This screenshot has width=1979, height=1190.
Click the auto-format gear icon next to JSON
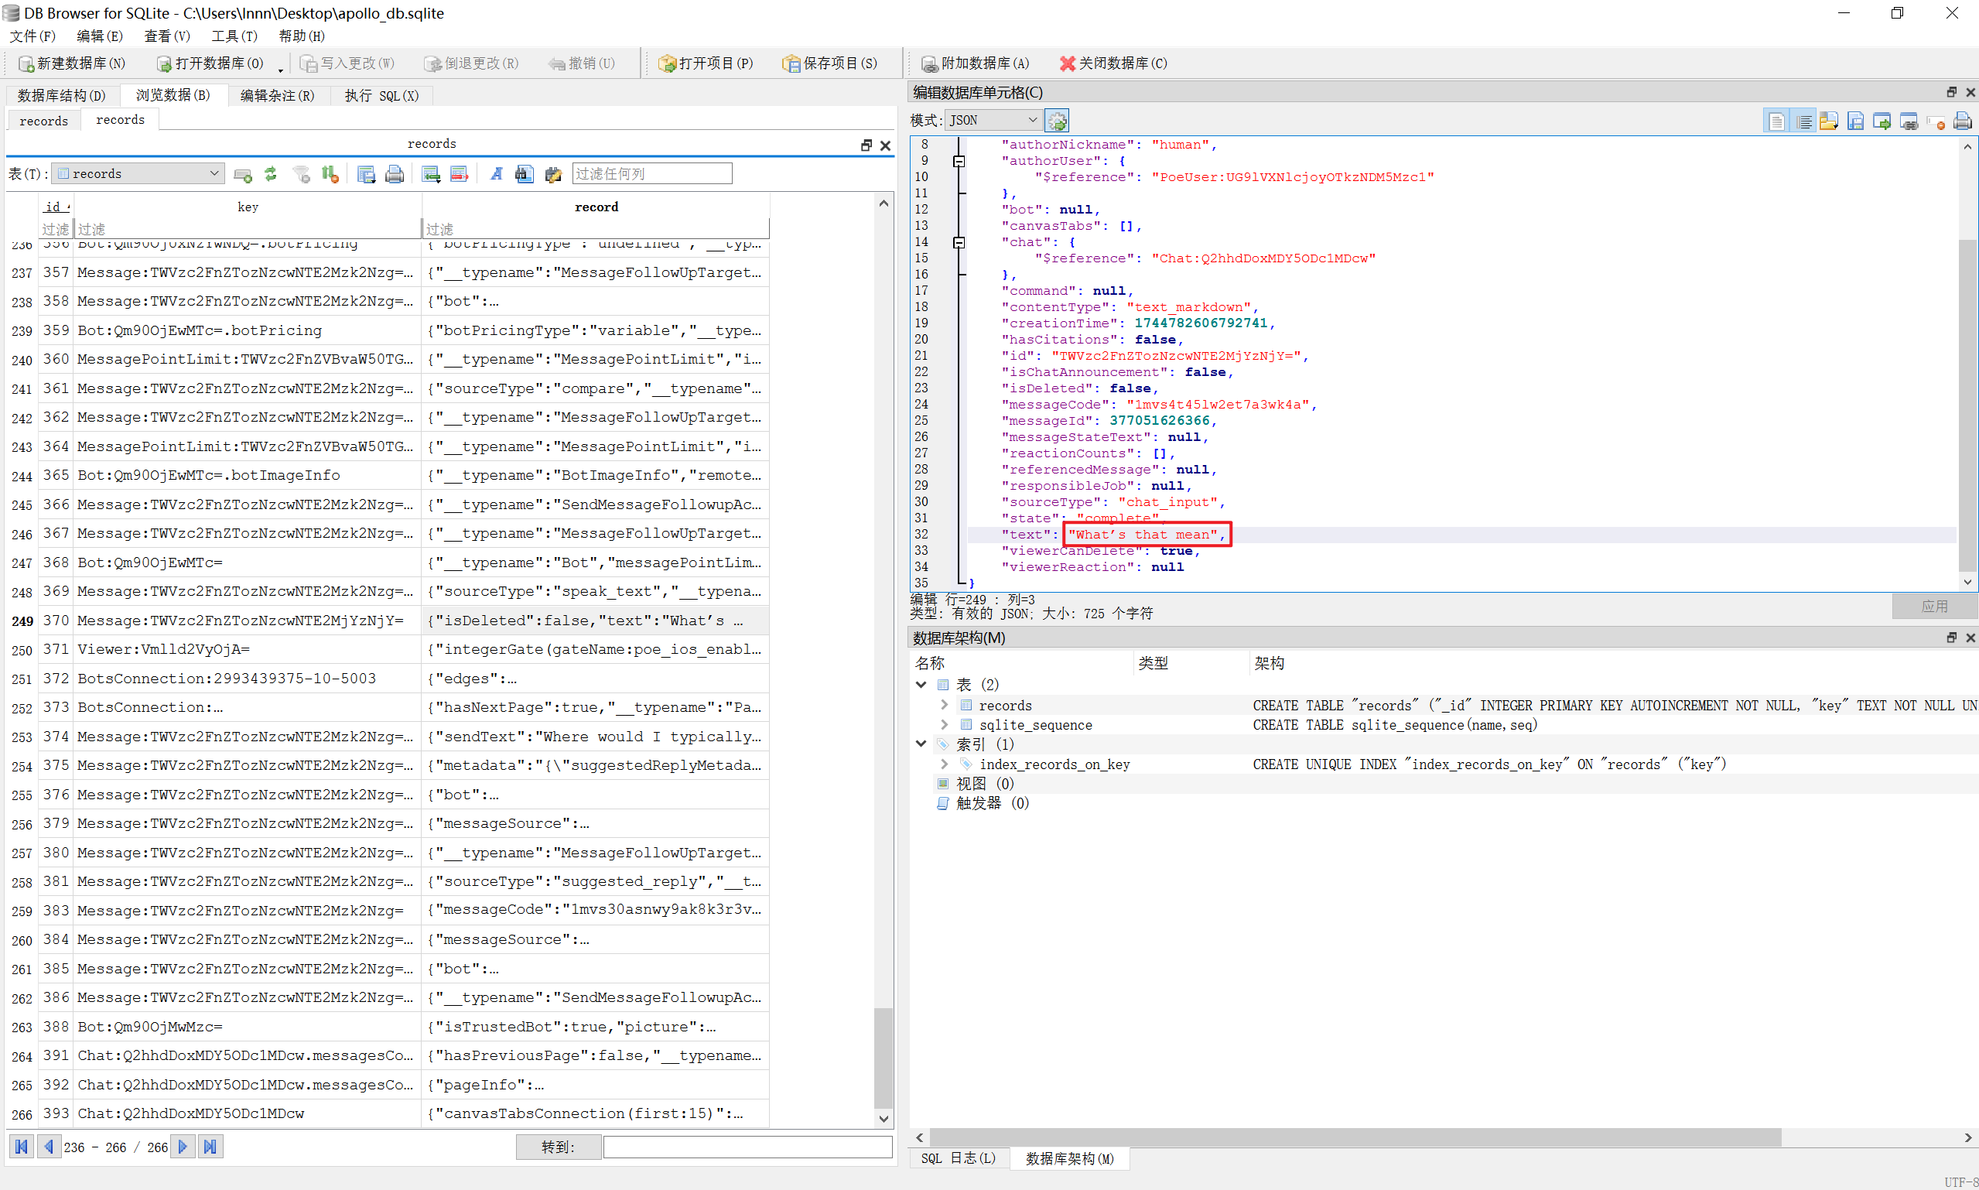(x=1058, y=121)
